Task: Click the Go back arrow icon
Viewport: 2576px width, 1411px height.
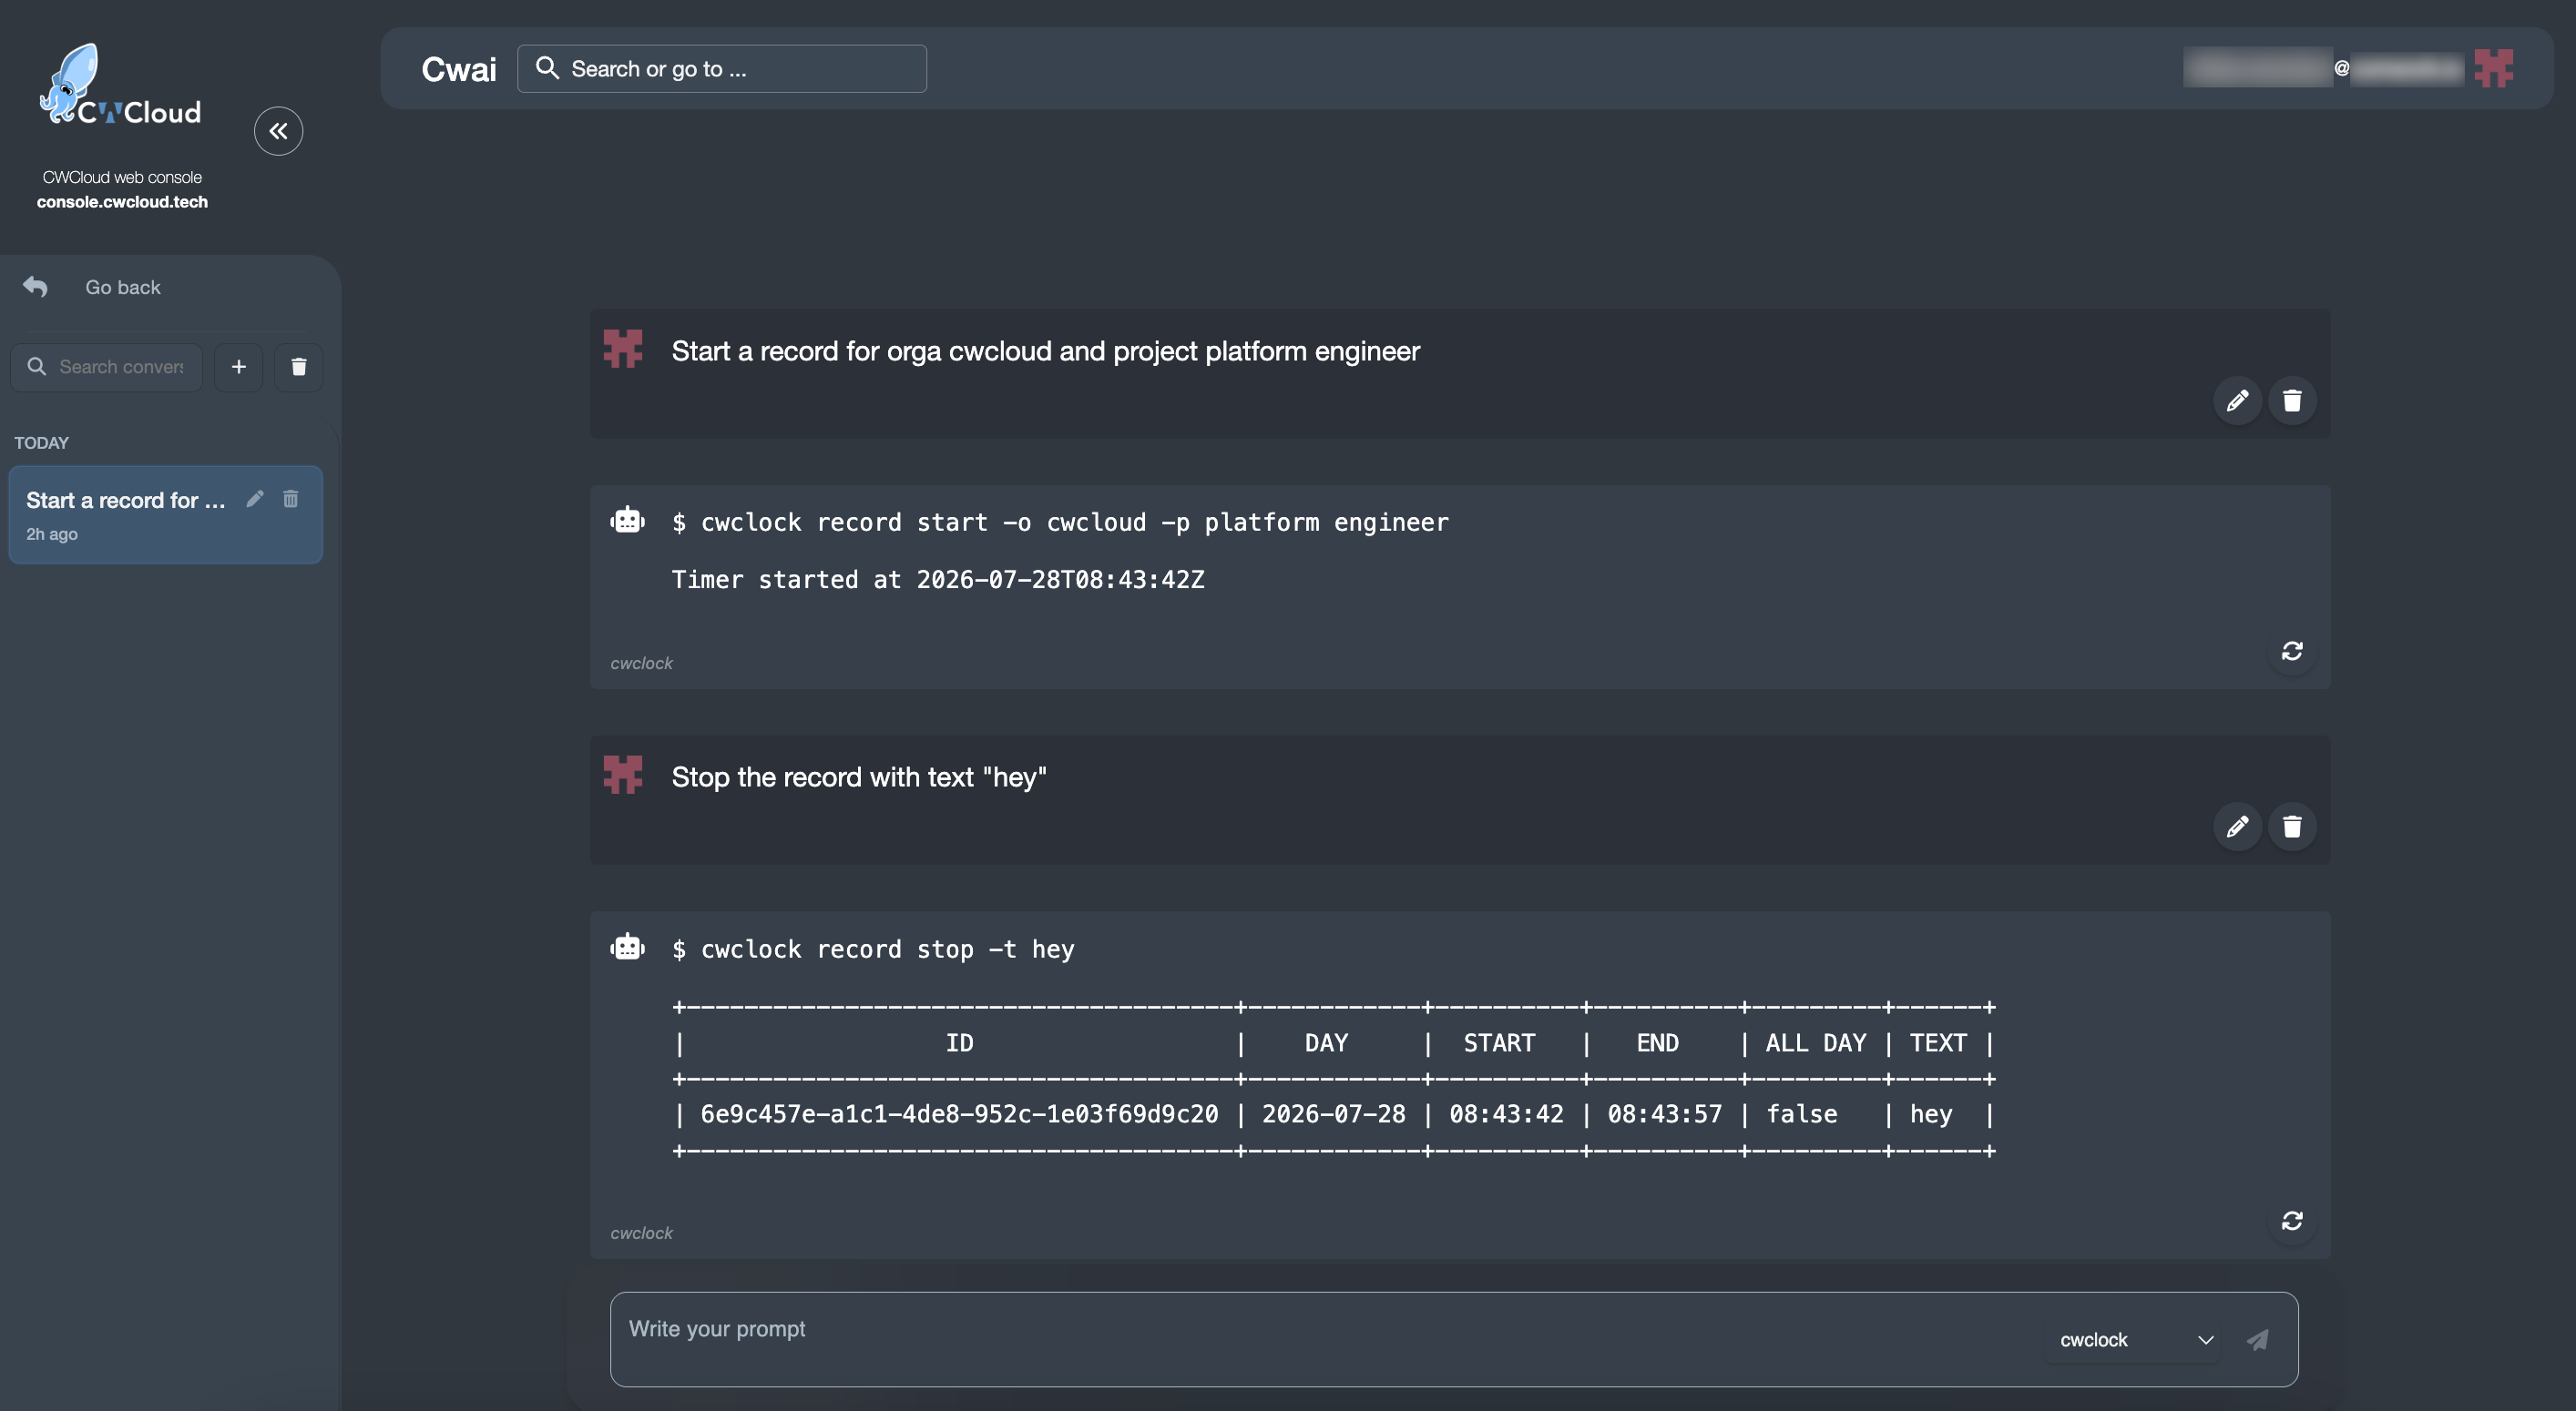Action: (35, 287)
